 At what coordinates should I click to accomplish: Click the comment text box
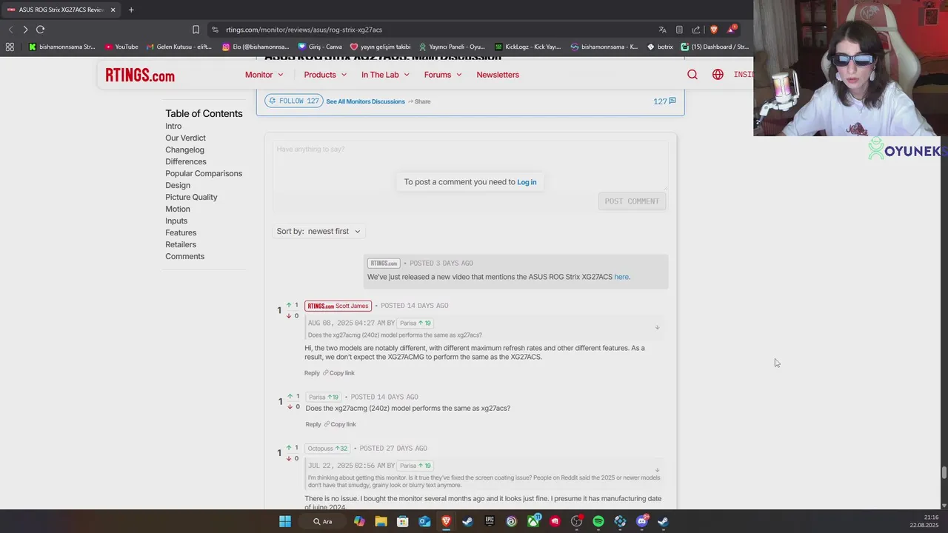(470, 165)
